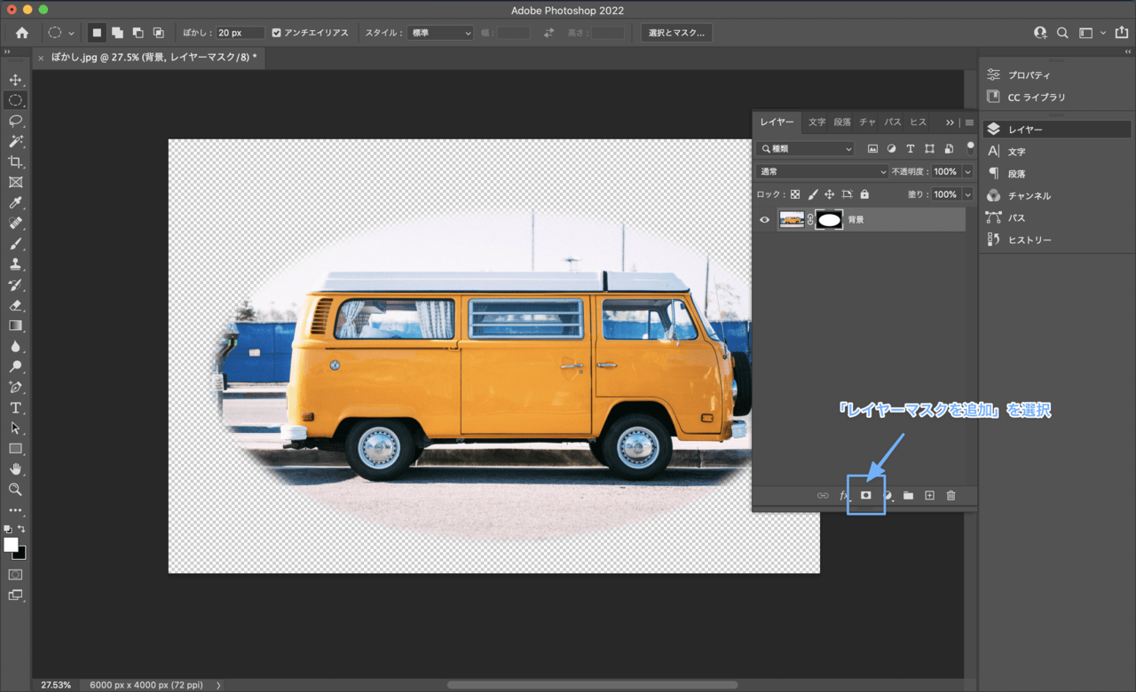Viewport: 1136px width, 692px height.
Task: Select the Elliptical Marquee tool
Action: [15, 99]
